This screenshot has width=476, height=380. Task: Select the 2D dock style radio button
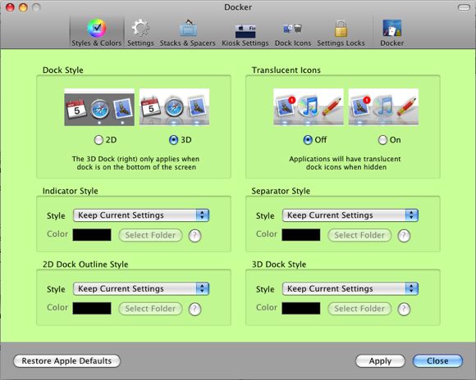click(98, 140)
